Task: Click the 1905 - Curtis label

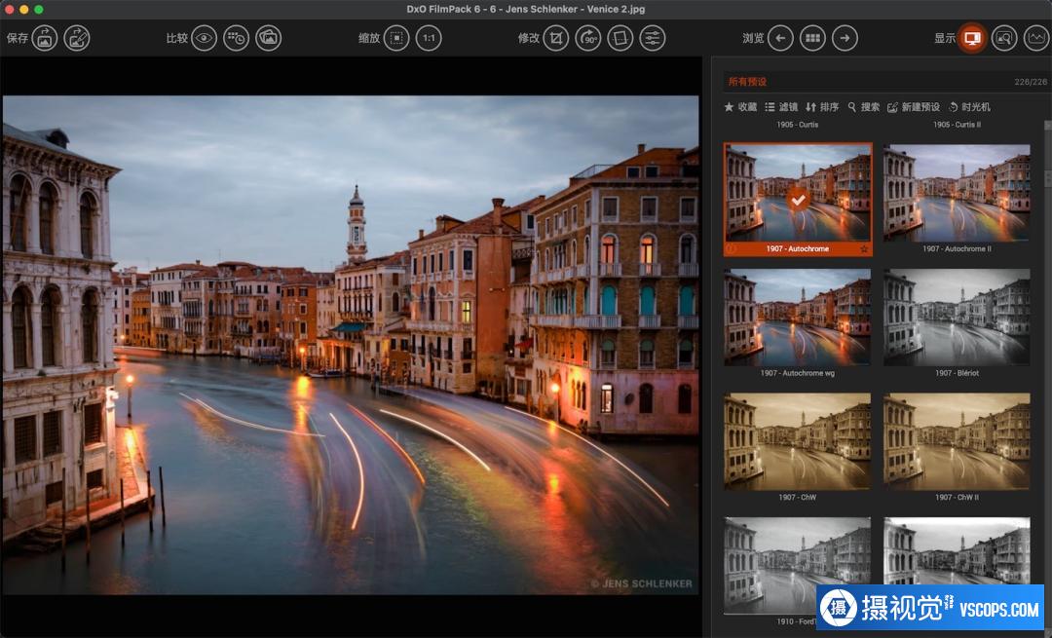Action: [x=797, y=125]
